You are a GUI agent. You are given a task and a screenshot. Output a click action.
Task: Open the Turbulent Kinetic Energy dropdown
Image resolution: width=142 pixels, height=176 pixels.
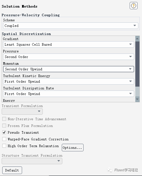(x=68, y=81)
